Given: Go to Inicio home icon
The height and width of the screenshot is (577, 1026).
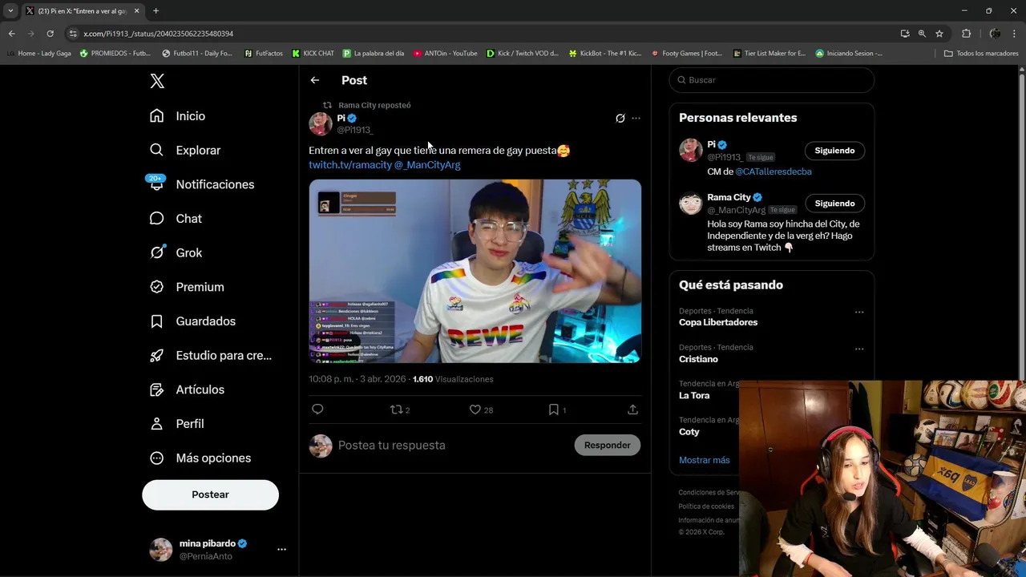Looking at the screenshot, I should (157, 116).
